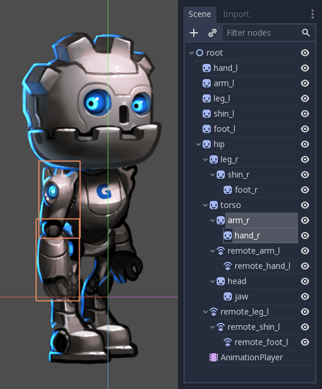The height and width of the screenshot is (389, 322).
Task: Collapse the remote_shin_l node
Action: [x=212, y=327]
